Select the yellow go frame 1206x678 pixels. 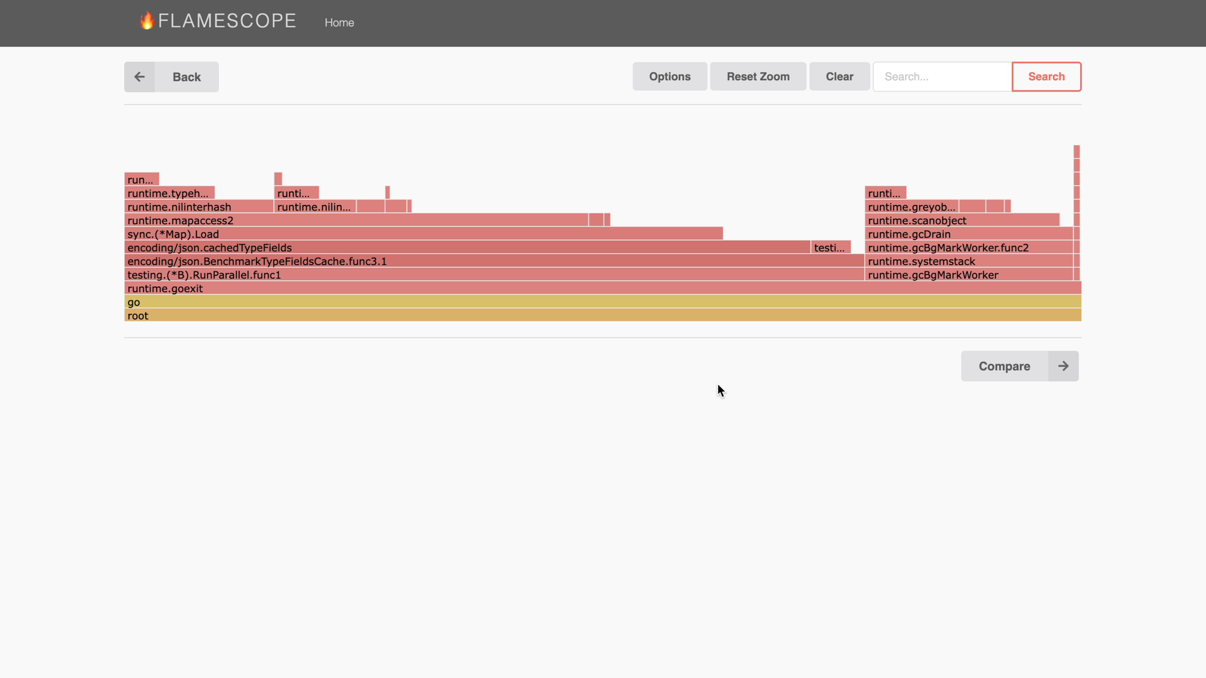pos(603,303)
